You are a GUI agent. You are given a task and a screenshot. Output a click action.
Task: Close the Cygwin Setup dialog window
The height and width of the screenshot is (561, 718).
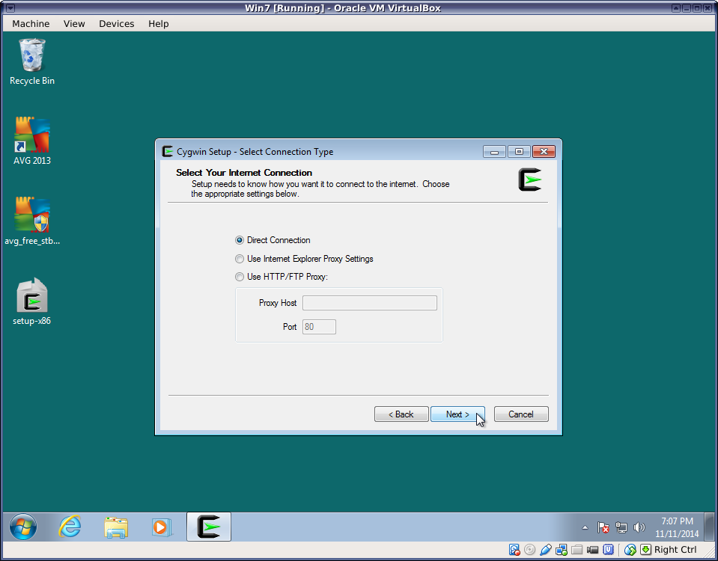(x=544, y=151)
